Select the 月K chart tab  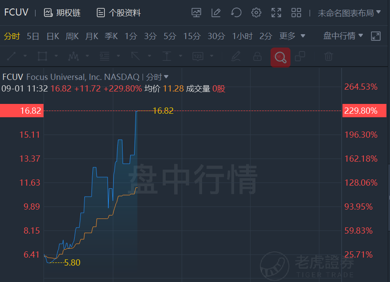pyautogui.click(x=92, y=36)
